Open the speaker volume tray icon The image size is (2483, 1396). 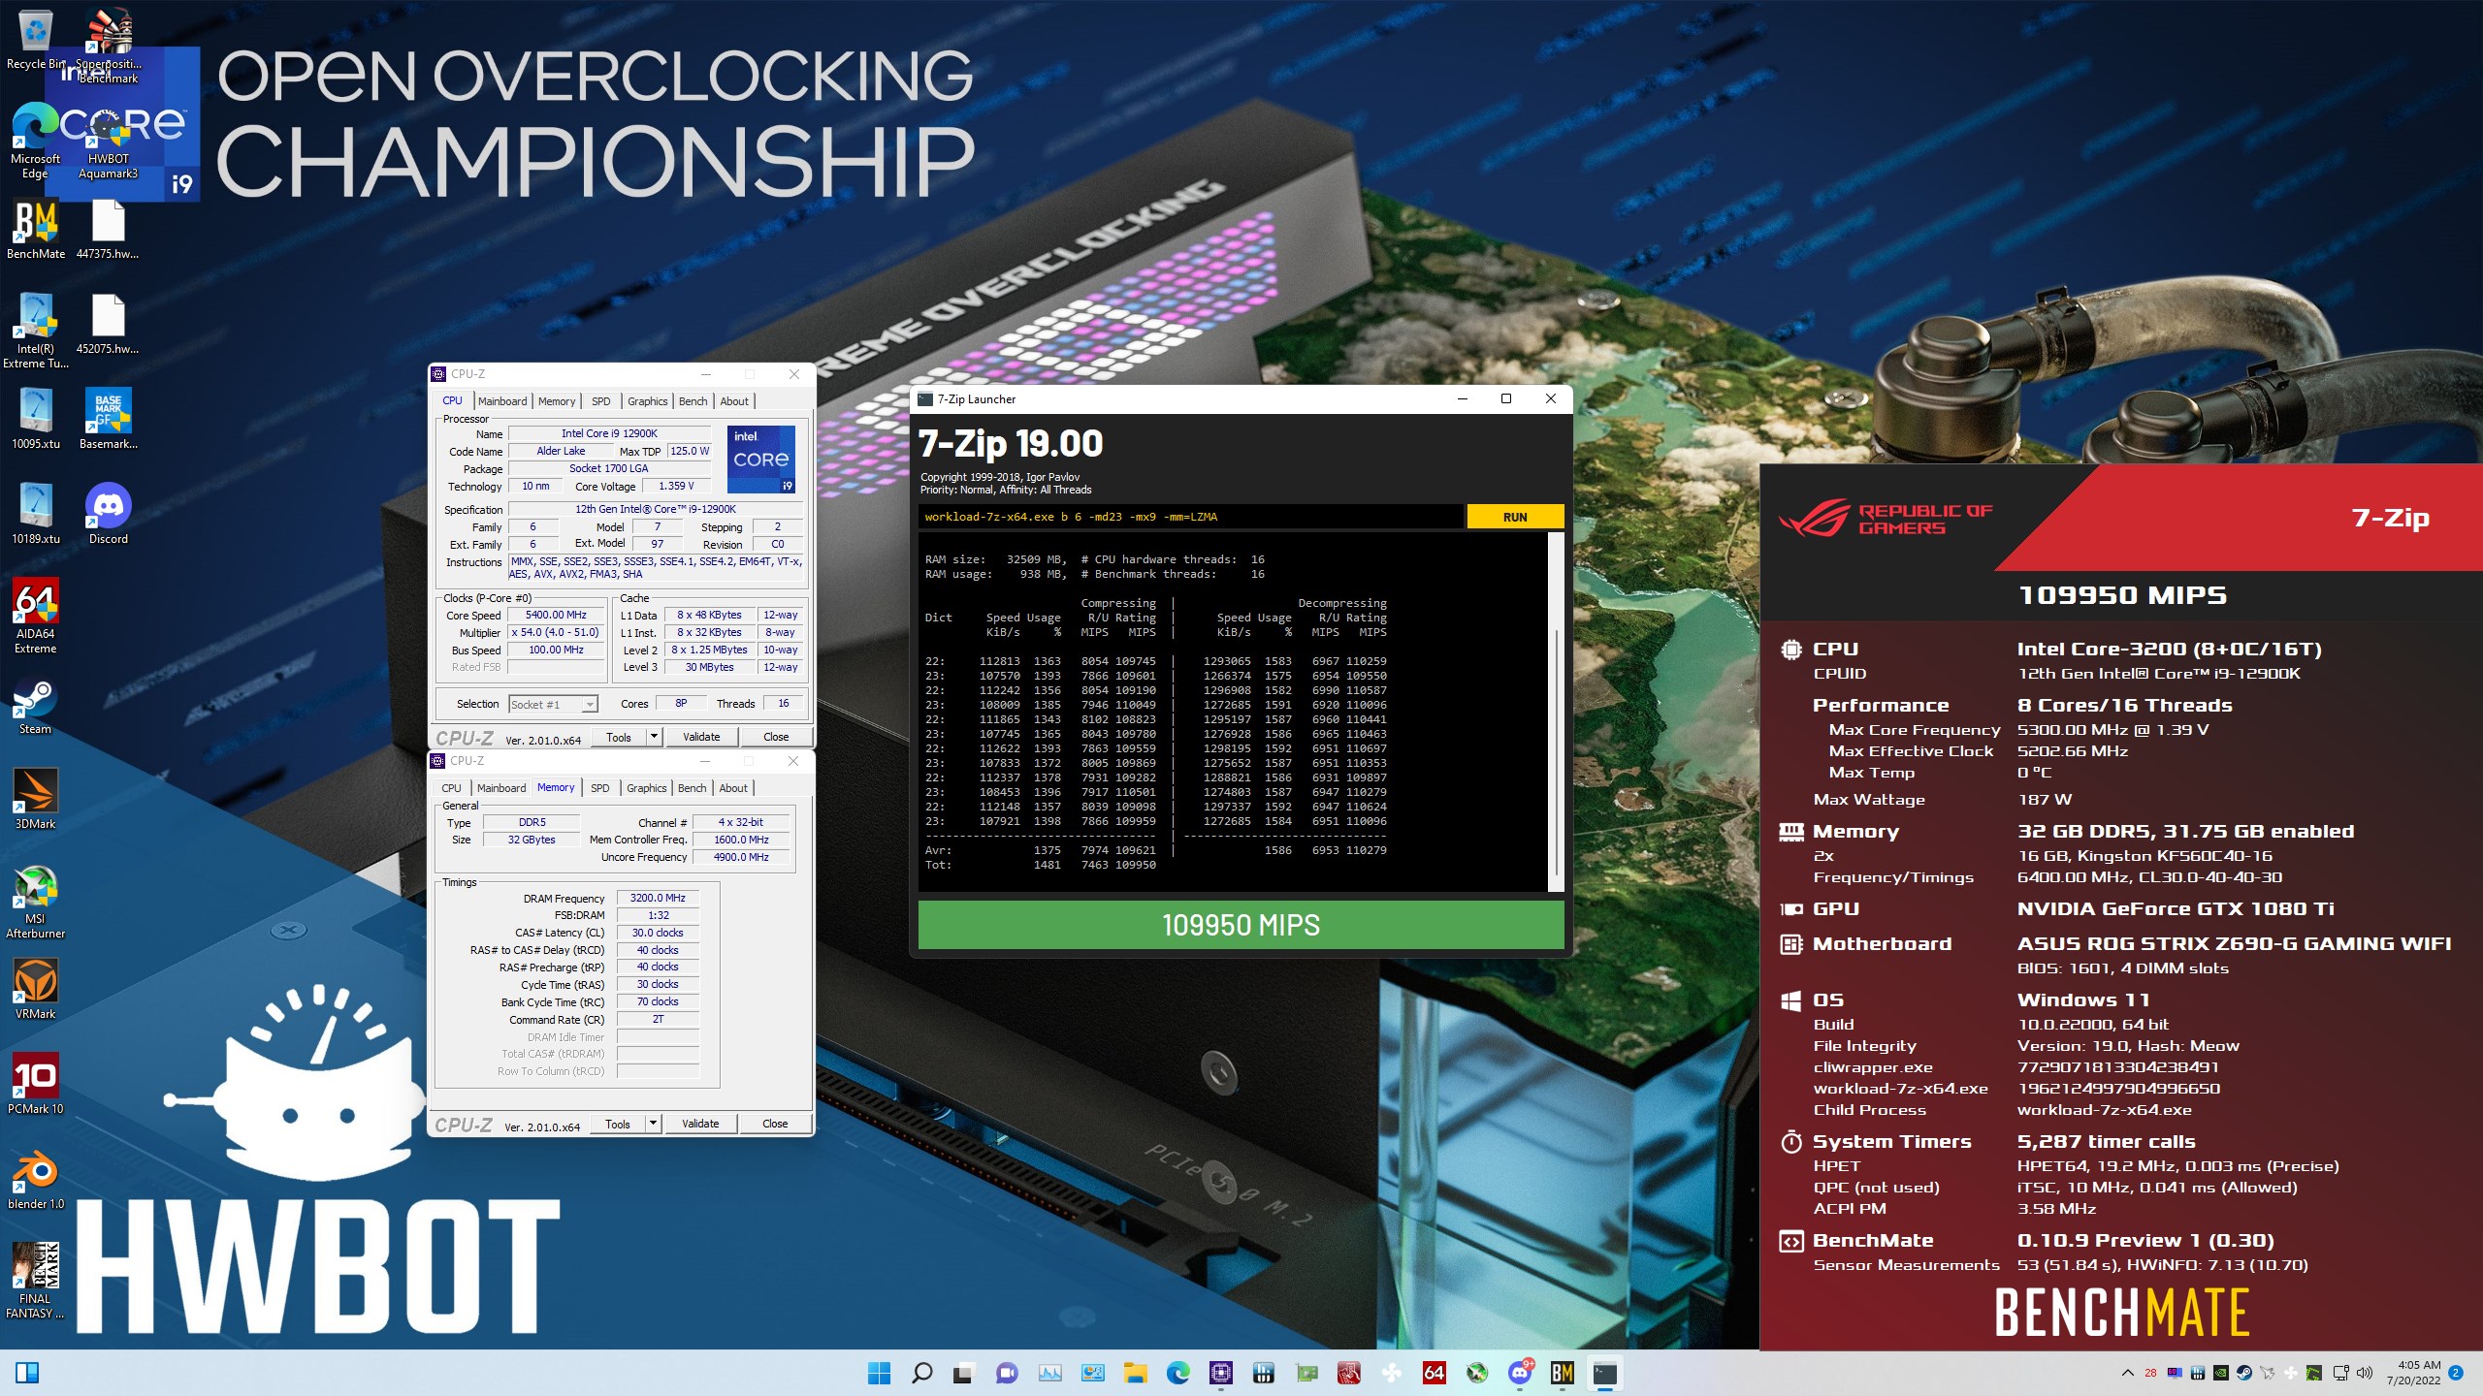(x=2364, y=1373)
